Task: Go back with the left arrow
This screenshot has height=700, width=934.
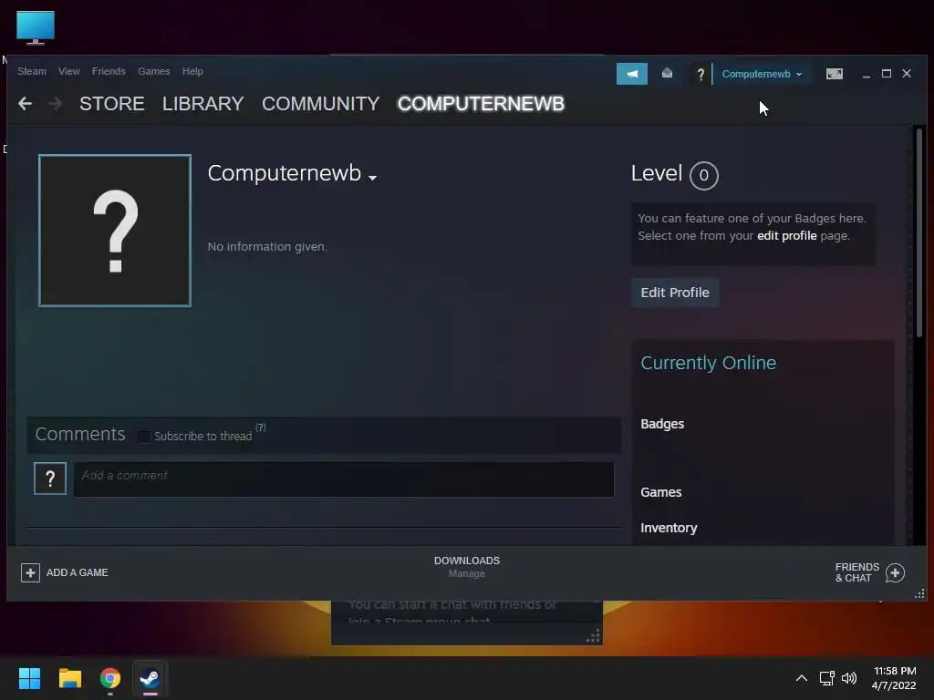Action: (25, 104)
